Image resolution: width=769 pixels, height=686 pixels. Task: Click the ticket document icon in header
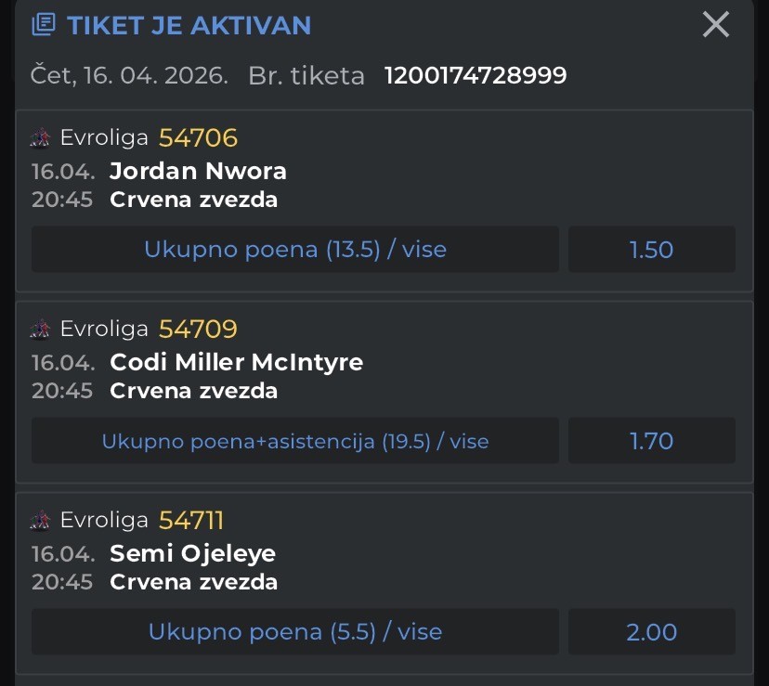pyautogui.click(x=44, y=25)
